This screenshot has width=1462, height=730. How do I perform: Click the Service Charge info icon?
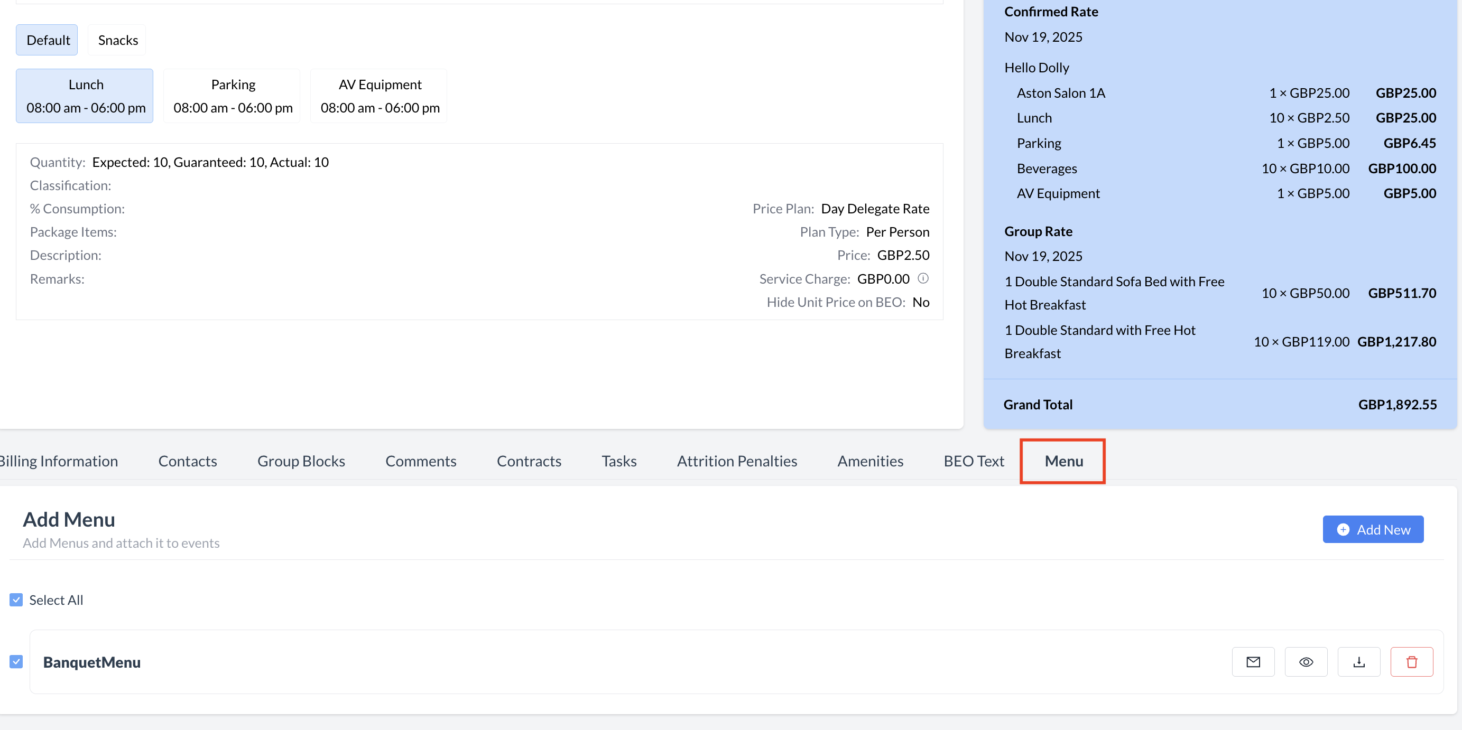pyautogui.click(x=923, y=278)
